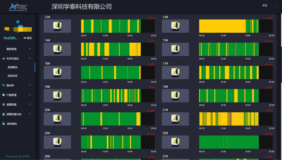
Task: Click the 91.04% rate for 16#
Action: click(x=151, y=64)
